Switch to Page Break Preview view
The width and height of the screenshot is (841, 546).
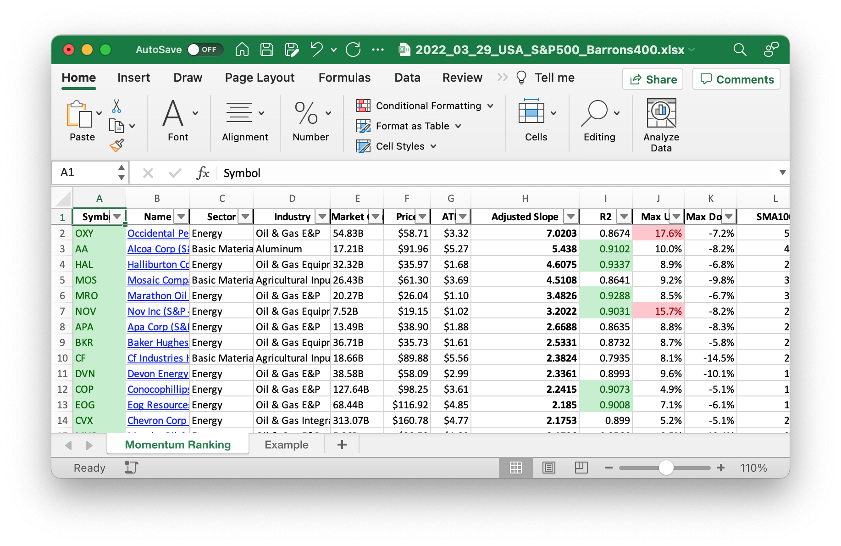[x=581, y=468]
